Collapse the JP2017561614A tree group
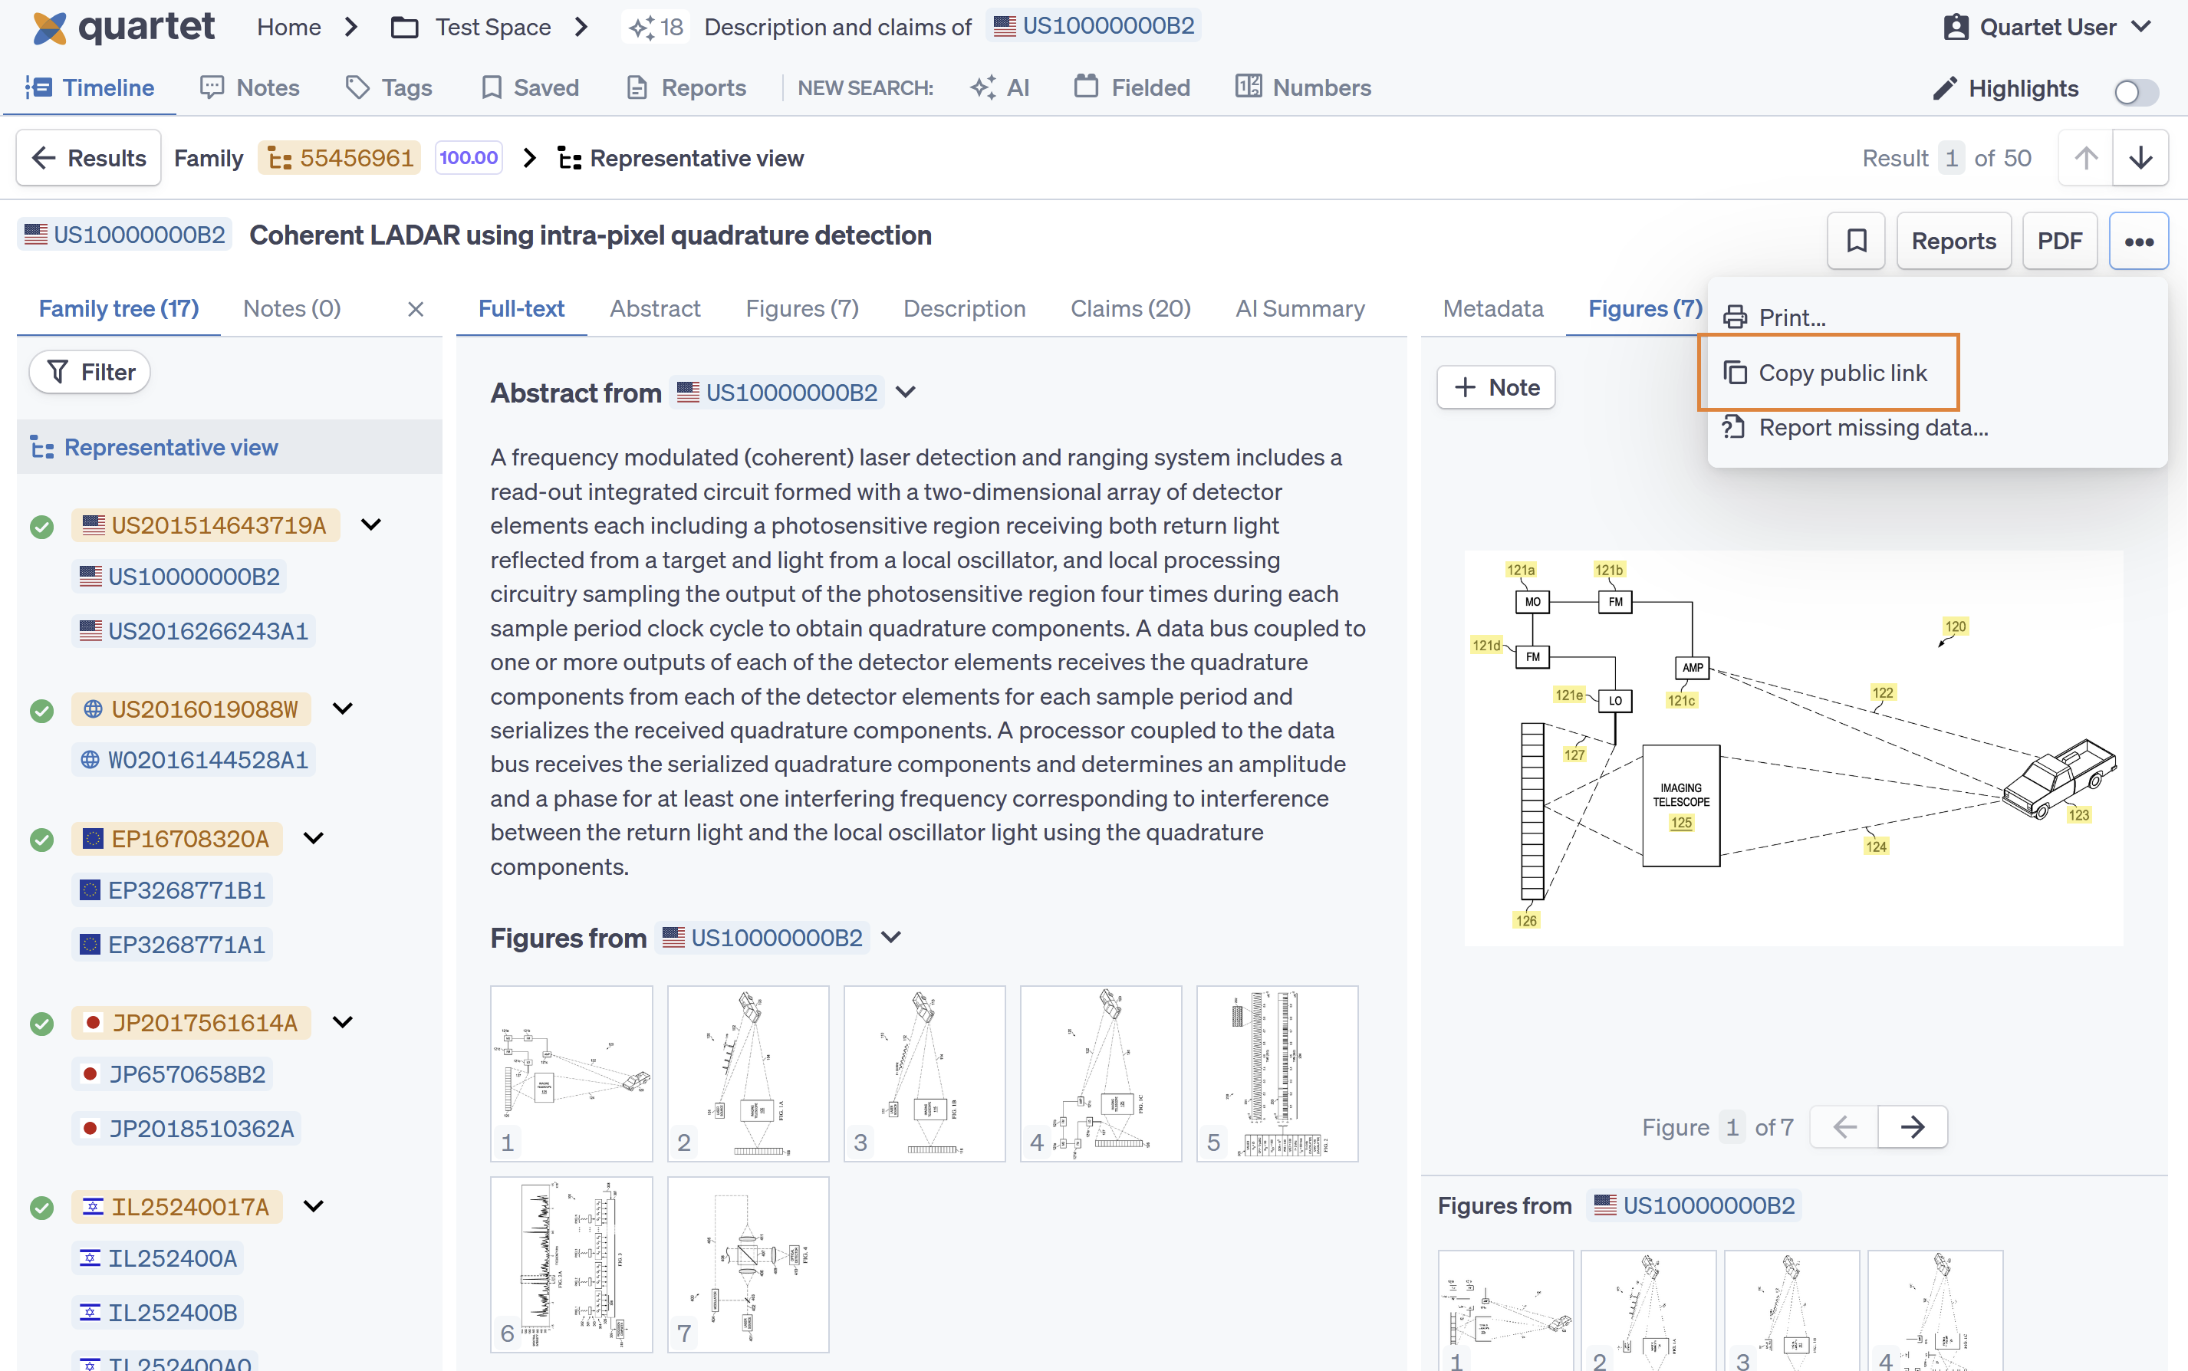Screen dimensions: 2188x1371 [x=342, y=1022]
